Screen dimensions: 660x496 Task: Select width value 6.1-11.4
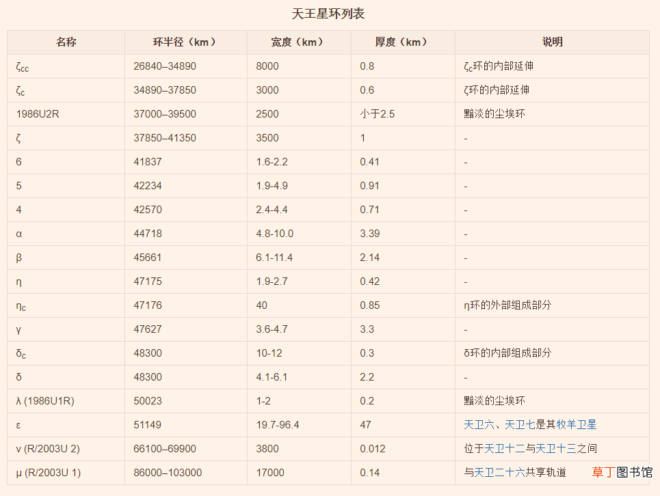pos(274,258)
